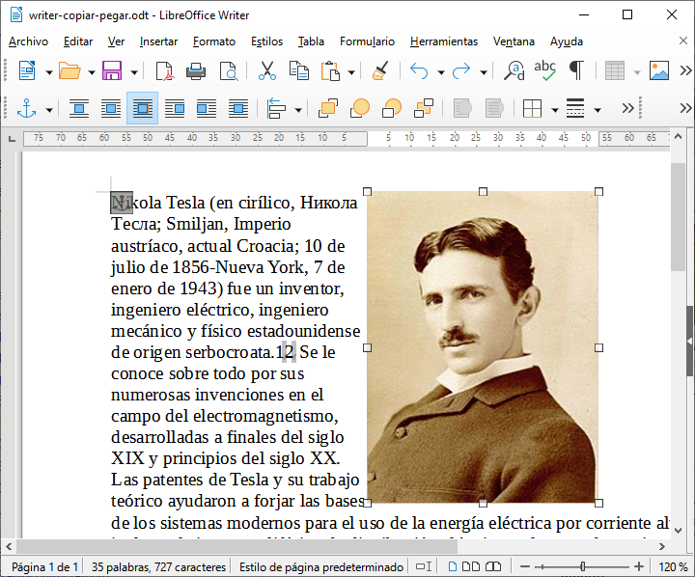Send the image to back
Screen dimensions: 695x577
coord(424,109)
